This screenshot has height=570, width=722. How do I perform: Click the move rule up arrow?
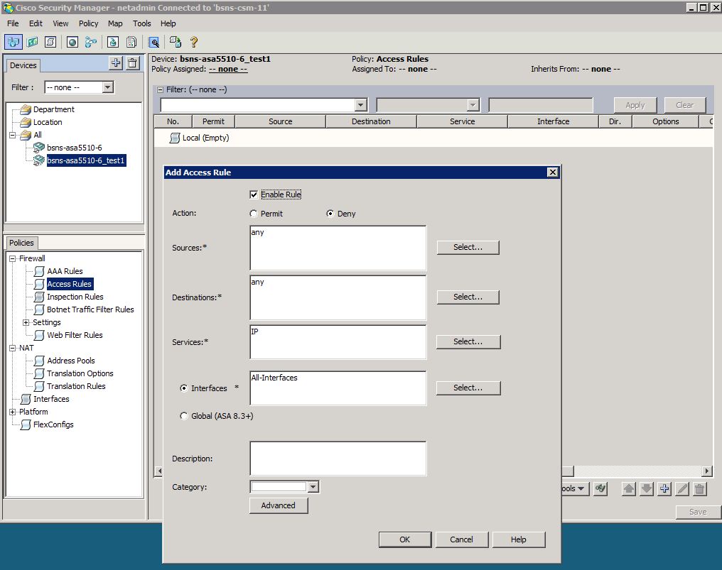point(628,488)
